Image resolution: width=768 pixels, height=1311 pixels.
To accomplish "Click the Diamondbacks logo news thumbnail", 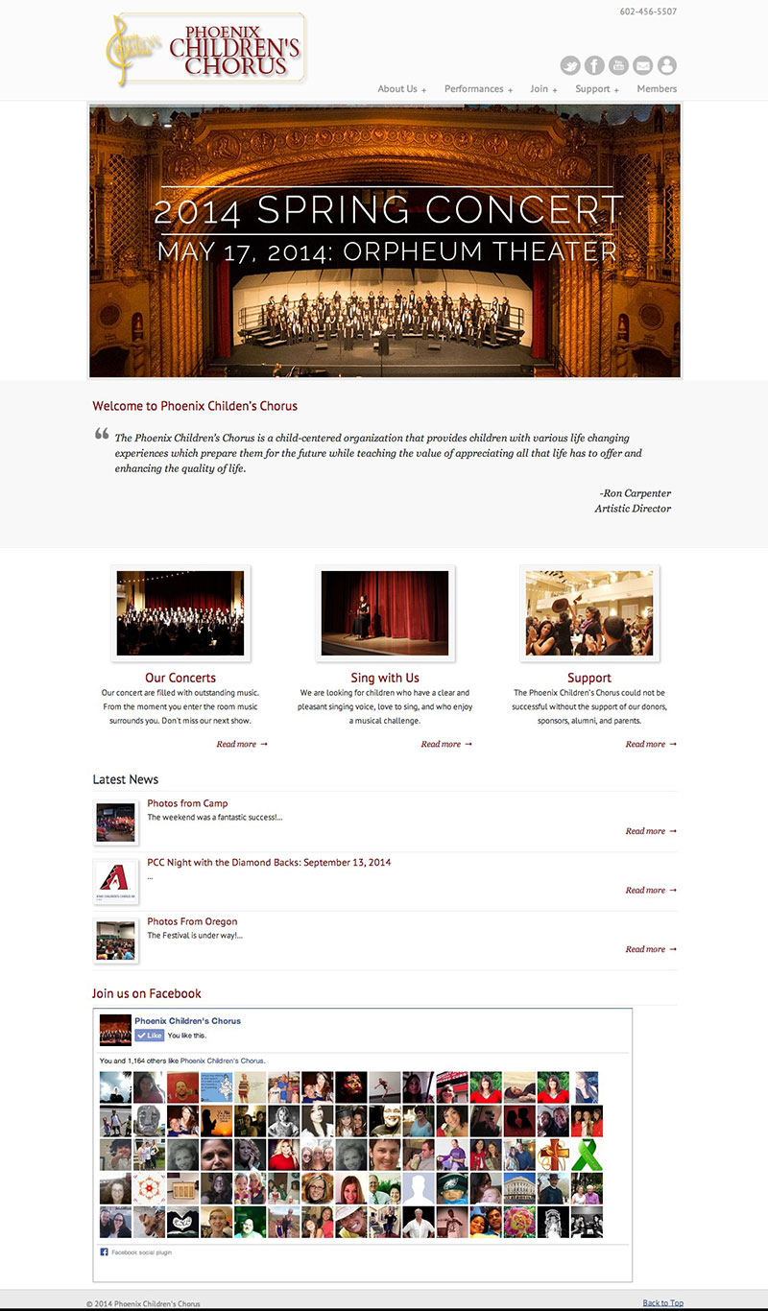I will coord(116,881).
